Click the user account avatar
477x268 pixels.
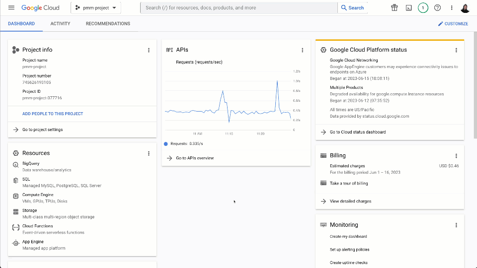click(466, 8)
